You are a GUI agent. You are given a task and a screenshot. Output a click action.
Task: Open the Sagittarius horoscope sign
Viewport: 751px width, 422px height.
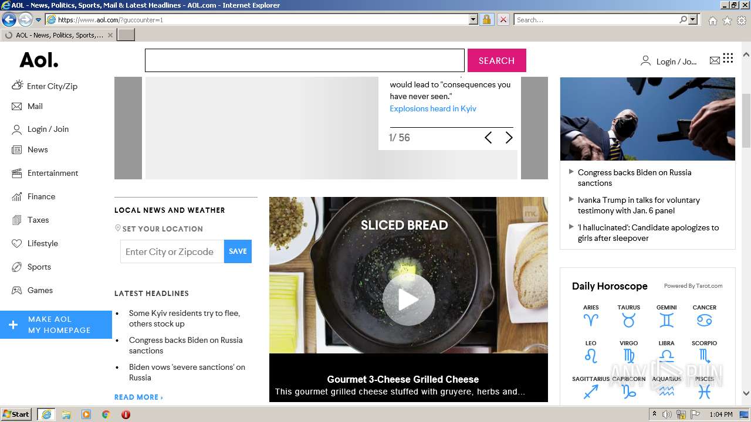click(591, 387)
